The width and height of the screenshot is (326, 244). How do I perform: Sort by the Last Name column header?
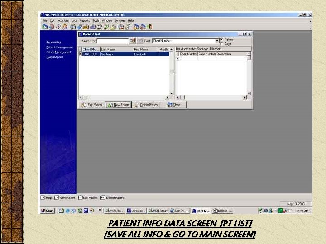[117, 49]
